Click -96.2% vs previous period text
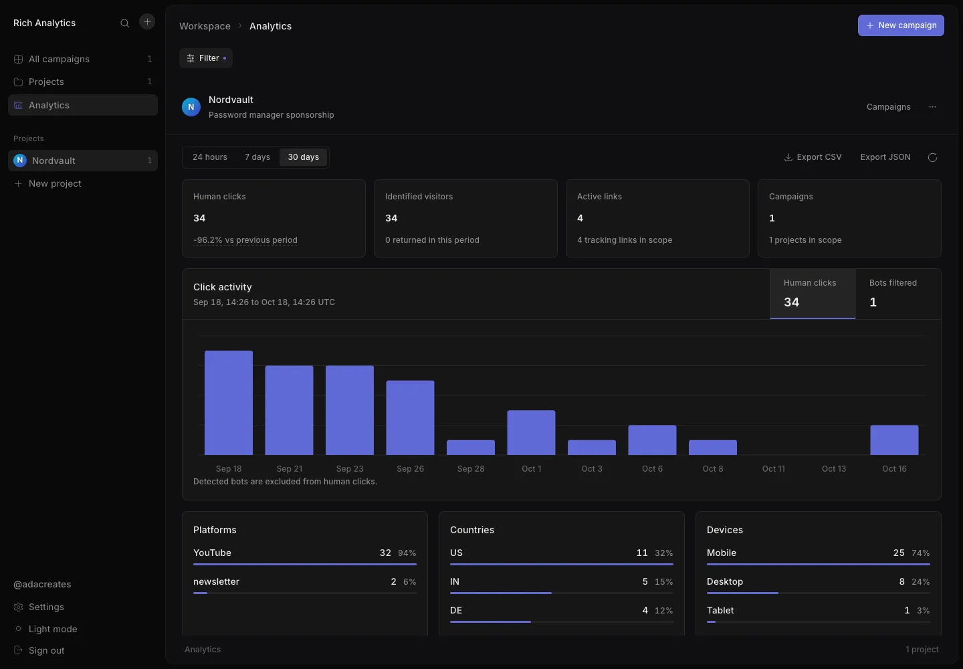This screenshot has height=669, width=963. pos(245,240)
